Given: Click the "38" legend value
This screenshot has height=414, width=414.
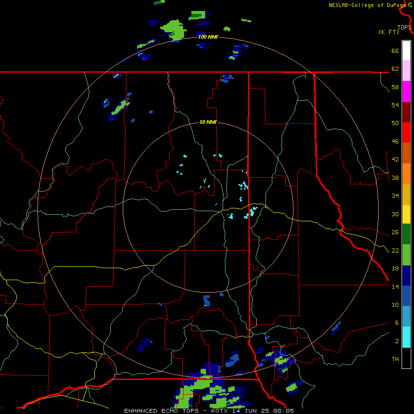Looking at the screenshot, I should coord(395,178).
